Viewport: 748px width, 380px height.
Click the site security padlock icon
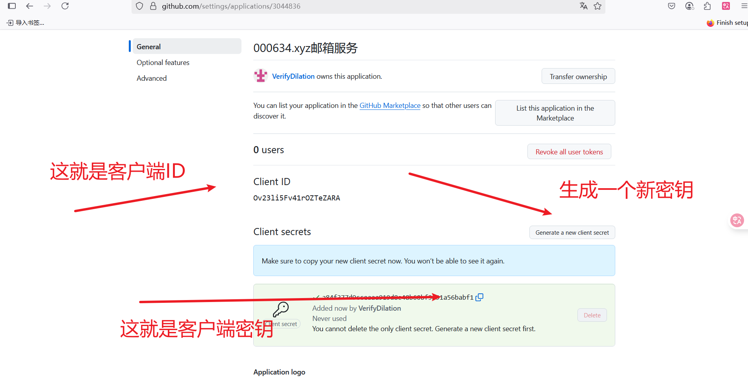click(153, 6)
